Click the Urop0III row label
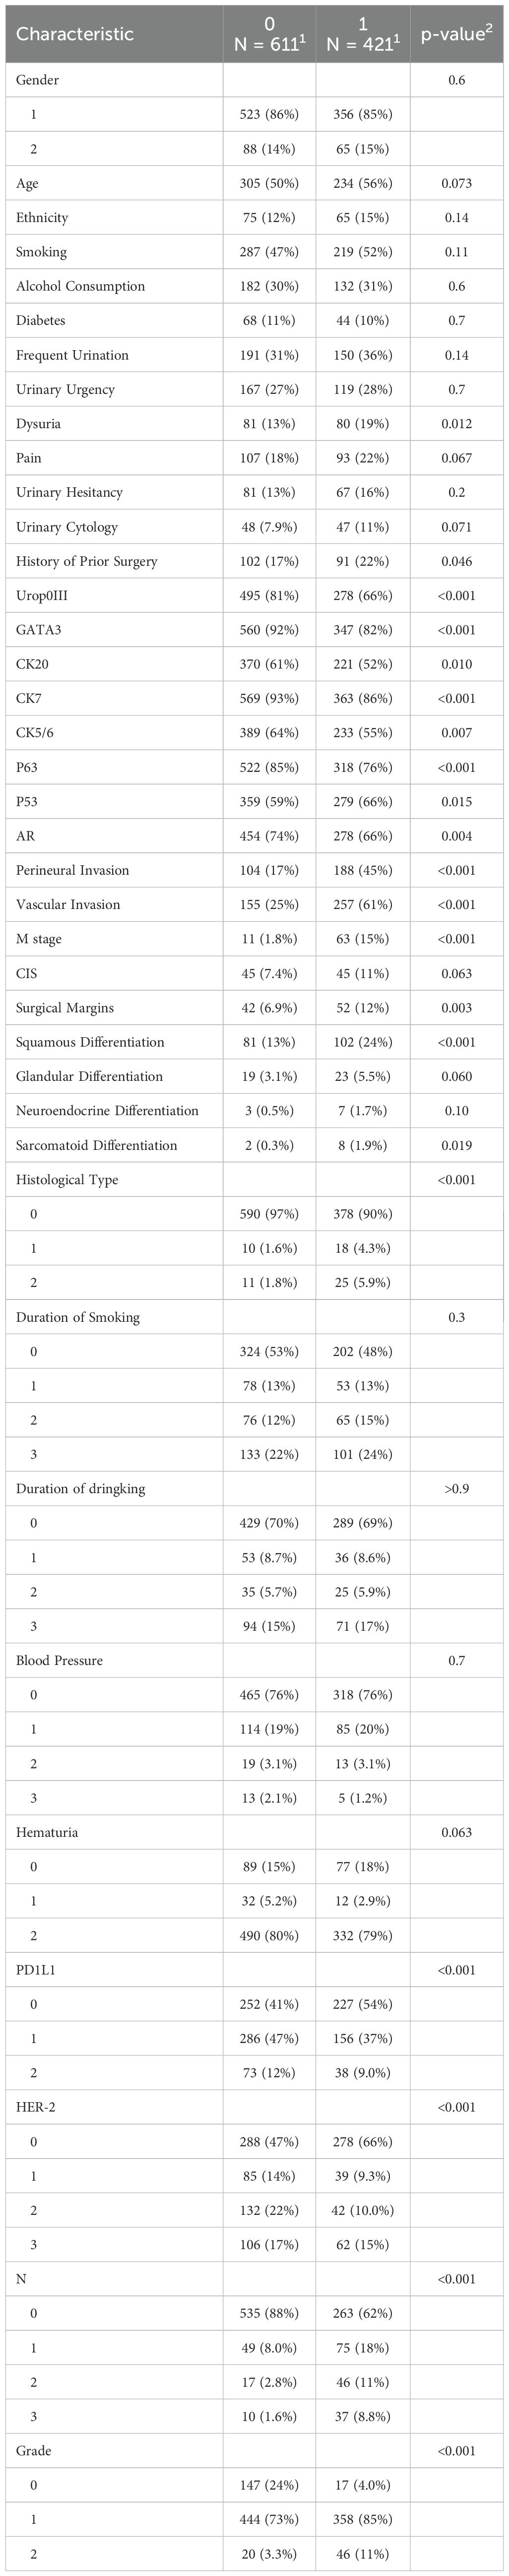 [49, 595]
